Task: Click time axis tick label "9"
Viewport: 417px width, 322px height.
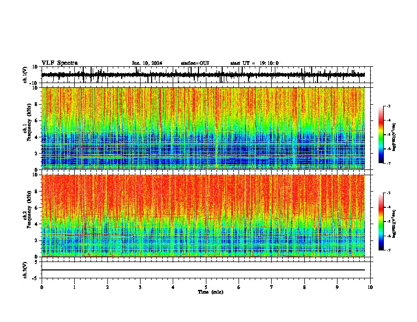Action: coord(337,287)
